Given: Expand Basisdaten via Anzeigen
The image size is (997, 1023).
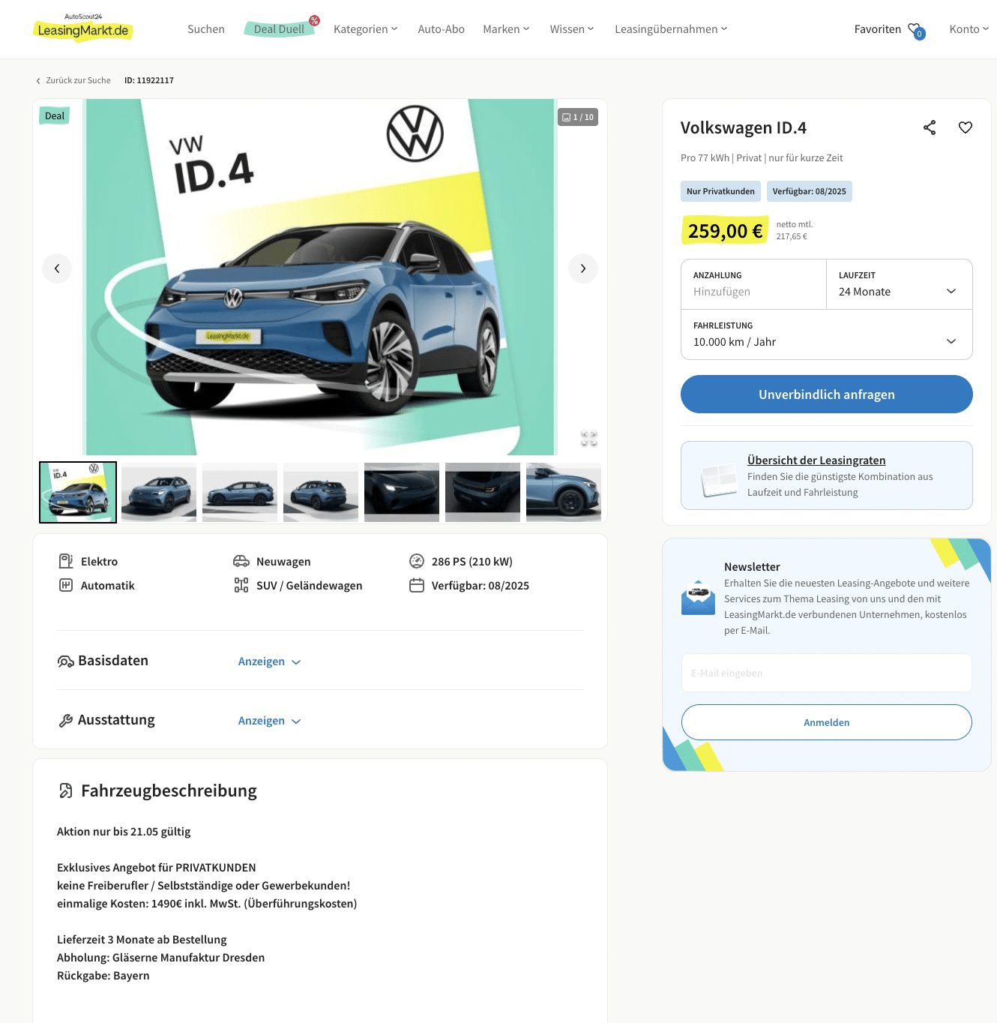Looking at the screenshot, I should [x=269, y=661].
